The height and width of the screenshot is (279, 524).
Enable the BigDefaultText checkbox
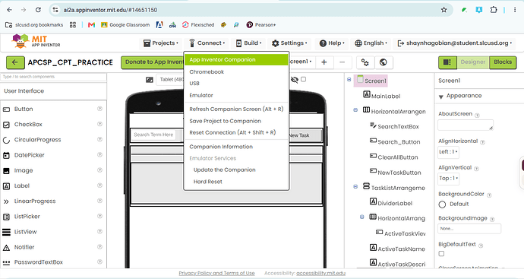click(441, 254)
